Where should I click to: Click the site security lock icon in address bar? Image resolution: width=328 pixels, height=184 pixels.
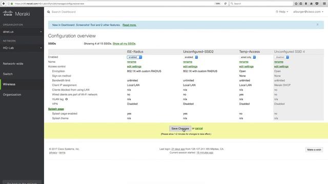pos(12,4)
